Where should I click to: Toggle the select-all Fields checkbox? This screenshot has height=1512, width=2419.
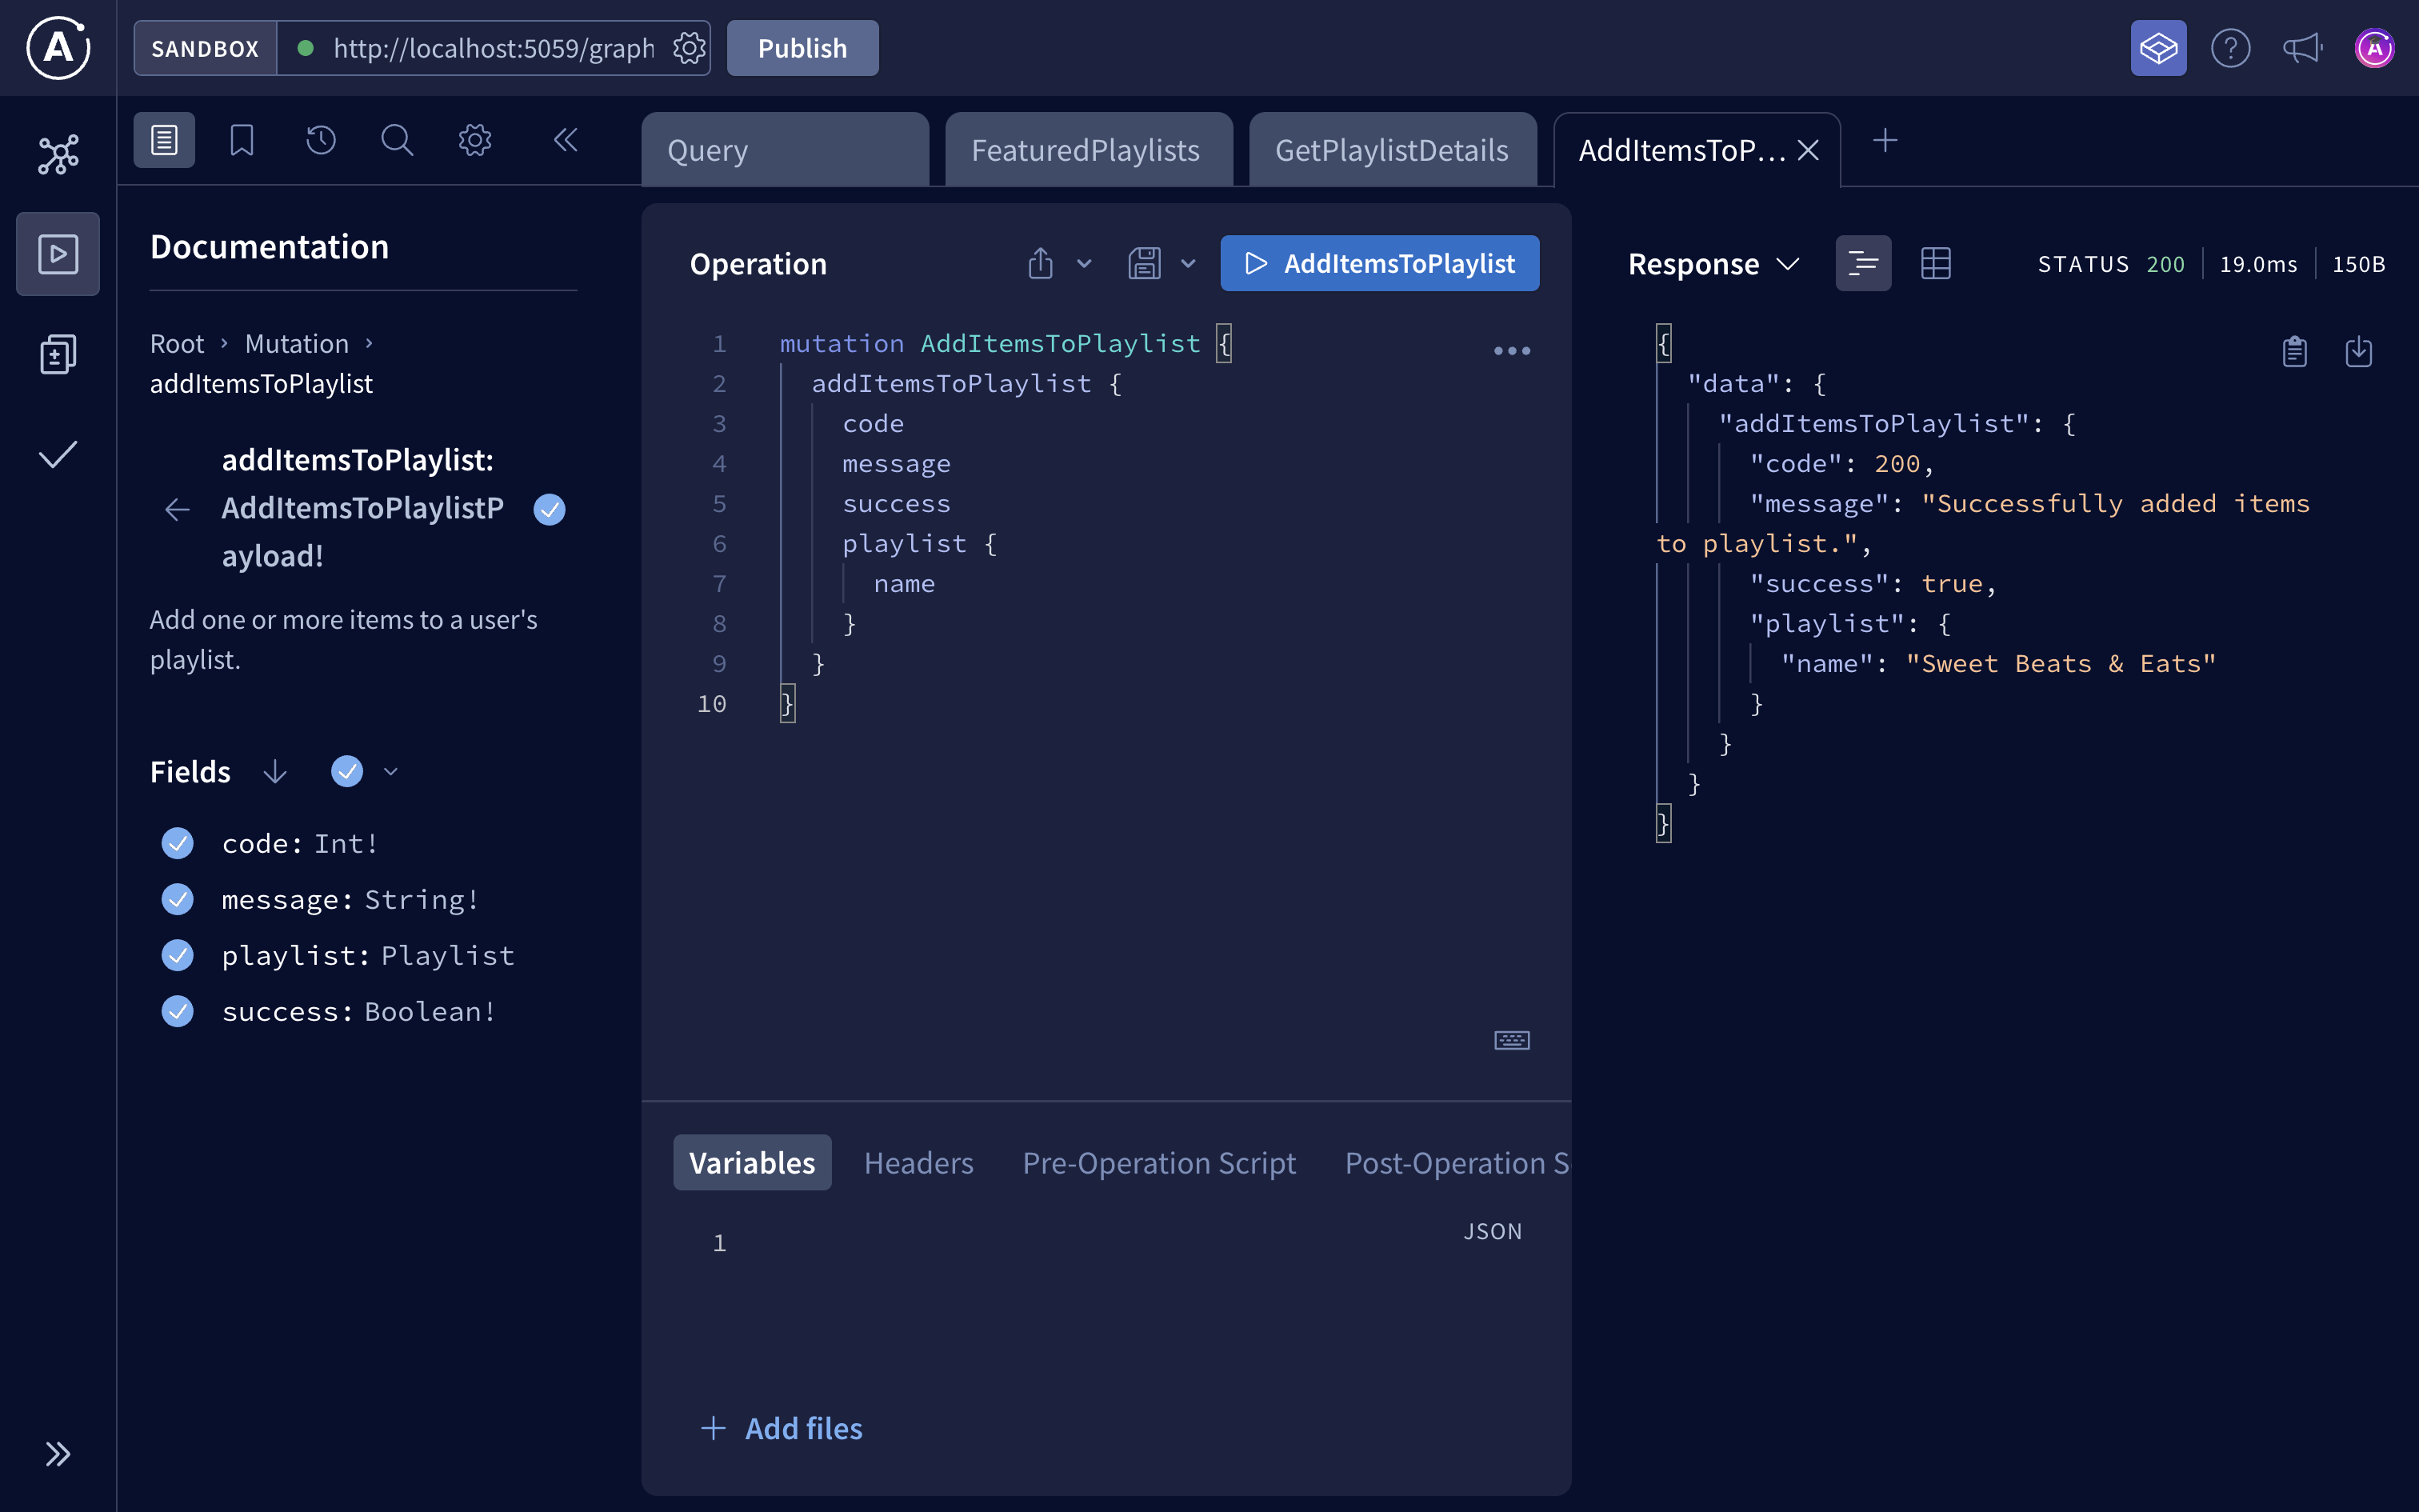(346, 771)
